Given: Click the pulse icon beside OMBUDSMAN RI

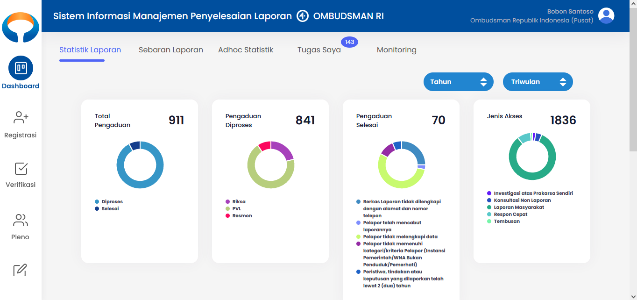Looking at the screenshot, I should [x=302, y=16].
